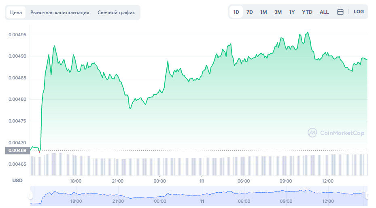This screenshot has width=376, height=208.
Task: Switch chart to 3M range
Action: [x=278, y=12]
